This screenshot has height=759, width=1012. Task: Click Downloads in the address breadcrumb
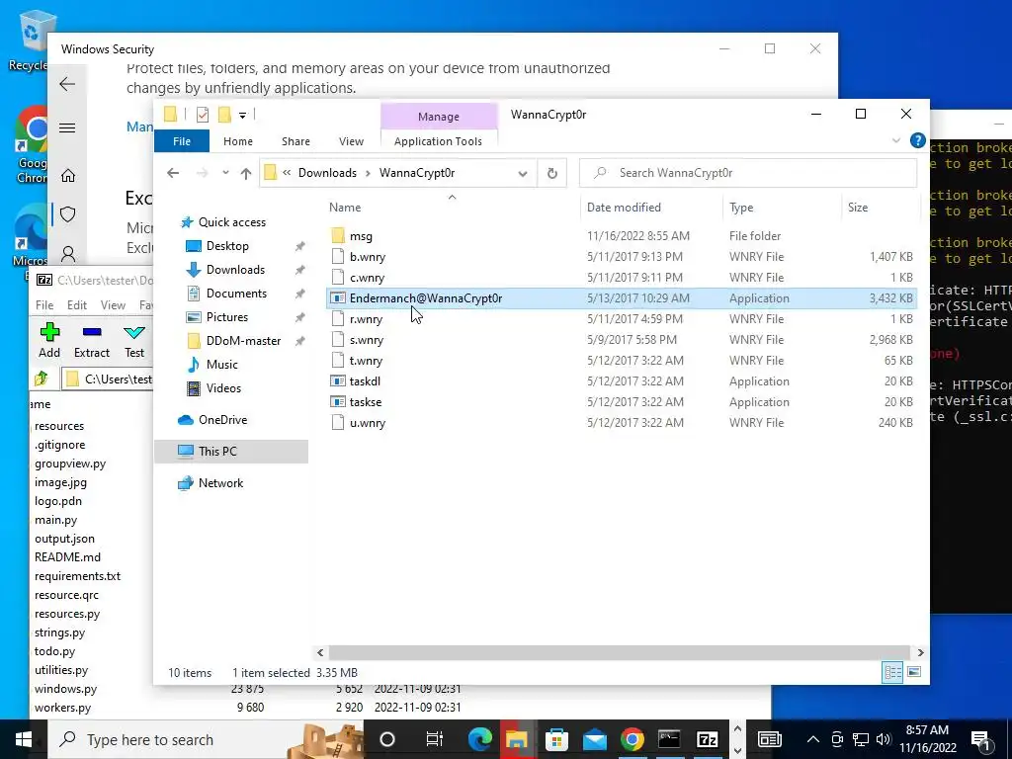(x=327, y=172)
